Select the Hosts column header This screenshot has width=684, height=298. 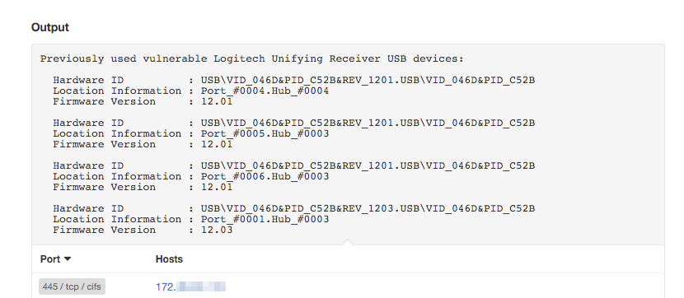click(169, 259)
